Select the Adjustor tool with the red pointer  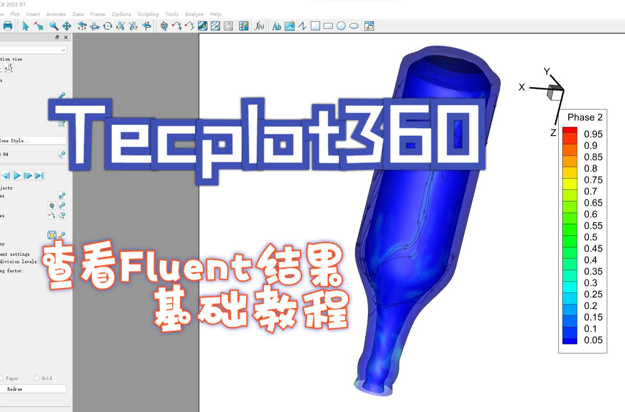39,26
